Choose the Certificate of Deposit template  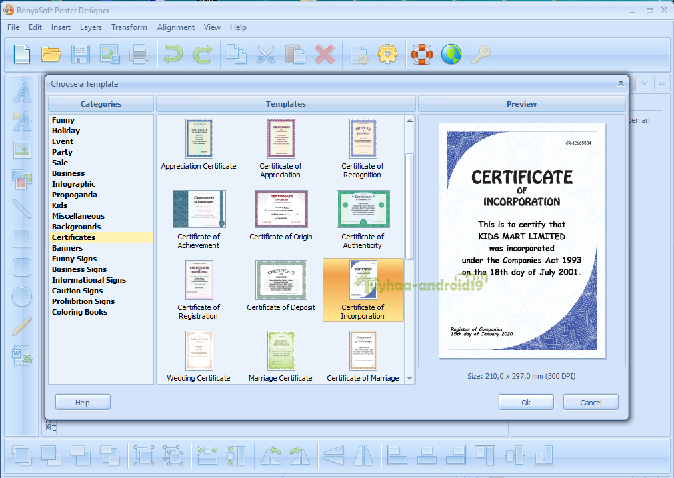point(281,285)
